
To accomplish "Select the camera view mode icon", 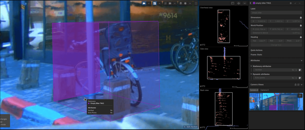I will pos(144,3).
